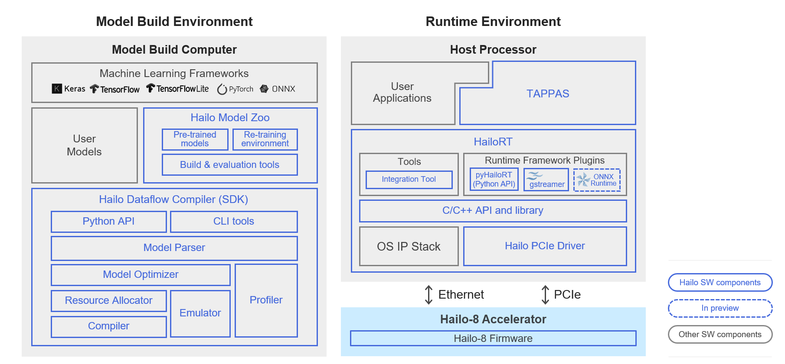Click the Runtime Environment title
The image size is (785, 364).
tap(493, 22)
